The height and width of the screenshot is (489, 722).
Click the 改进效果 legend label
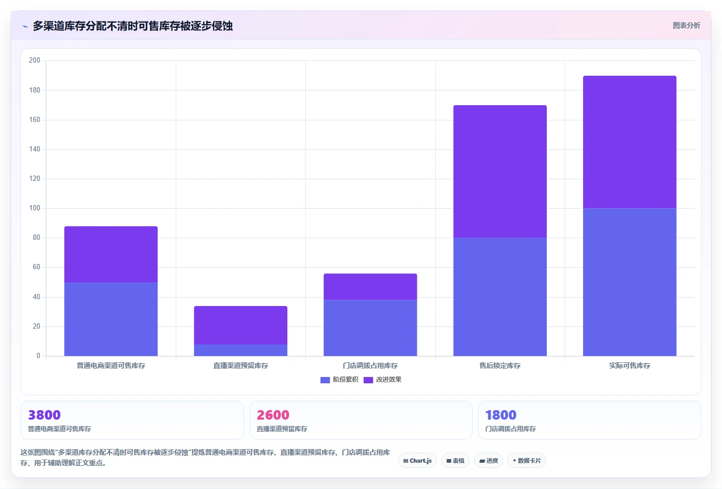pos(388,380)
